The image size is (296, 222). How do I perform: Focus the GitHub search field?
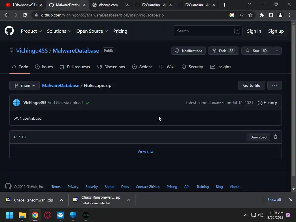[208, 31]
